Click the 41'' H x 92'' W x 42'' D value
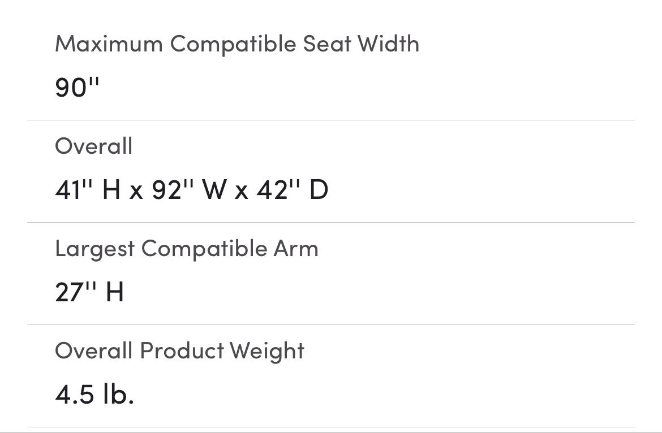The height and width of the screenshot is (433, 662). coord(192,190)
